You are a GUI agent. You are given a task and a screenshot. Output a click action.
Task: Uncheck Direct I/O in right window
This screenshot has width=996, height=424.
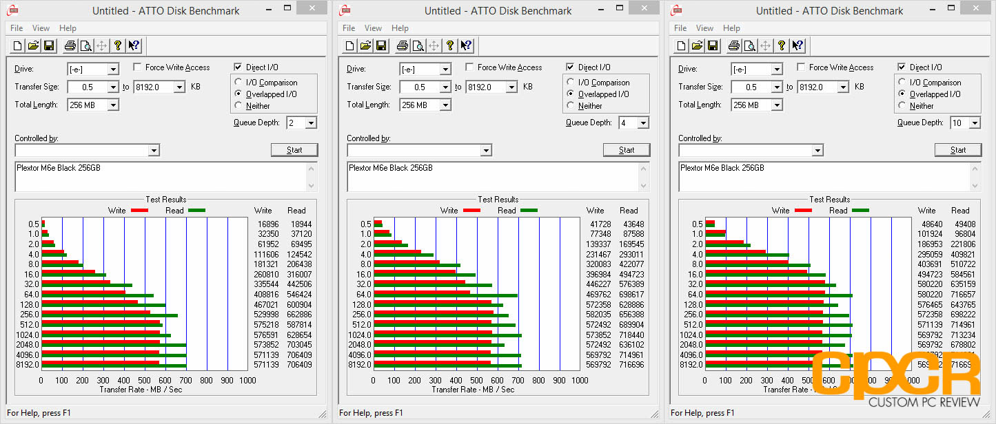902,67
